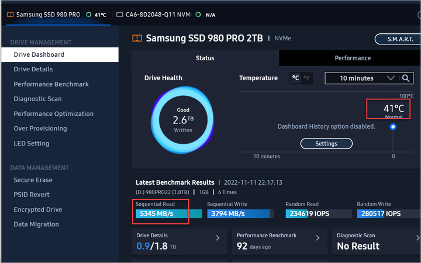Open LED Setting page

coord(32,143)
